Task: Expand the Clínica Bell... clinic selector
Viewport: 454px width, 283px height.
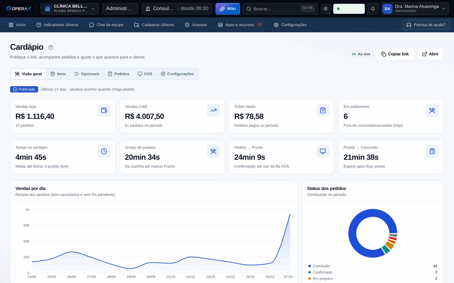Action: point(70,9)
